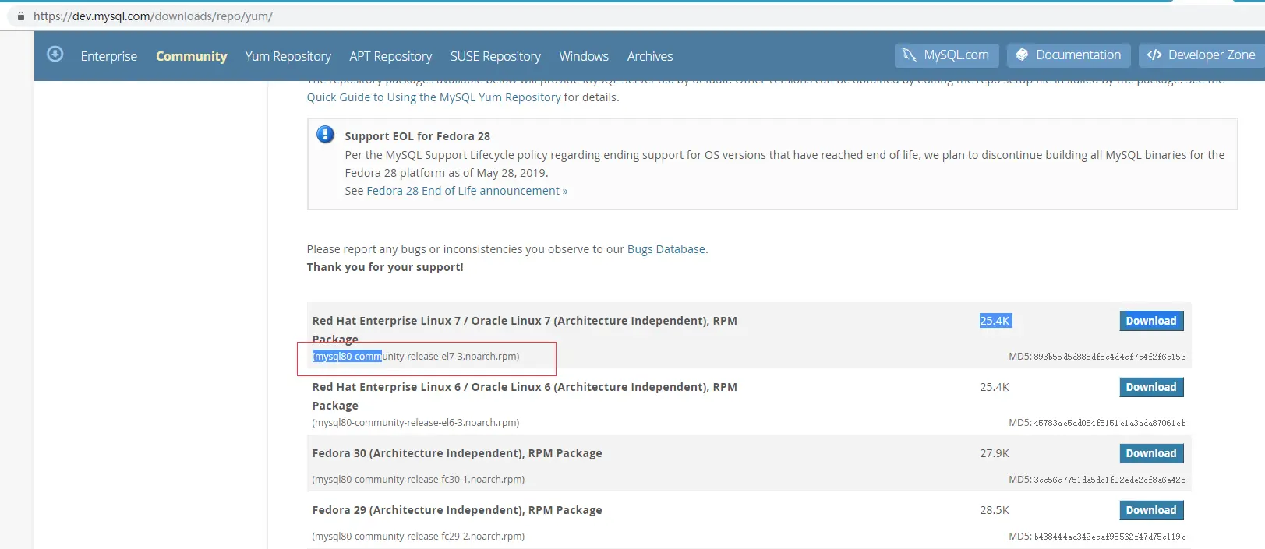The image size is (1265, 549).
Task: Open Fedora 28 End of Life announcement
Action: 467,191
